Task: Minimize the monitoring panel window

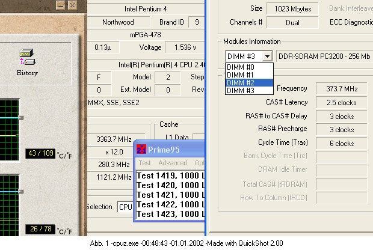Action: click(61, 5)
